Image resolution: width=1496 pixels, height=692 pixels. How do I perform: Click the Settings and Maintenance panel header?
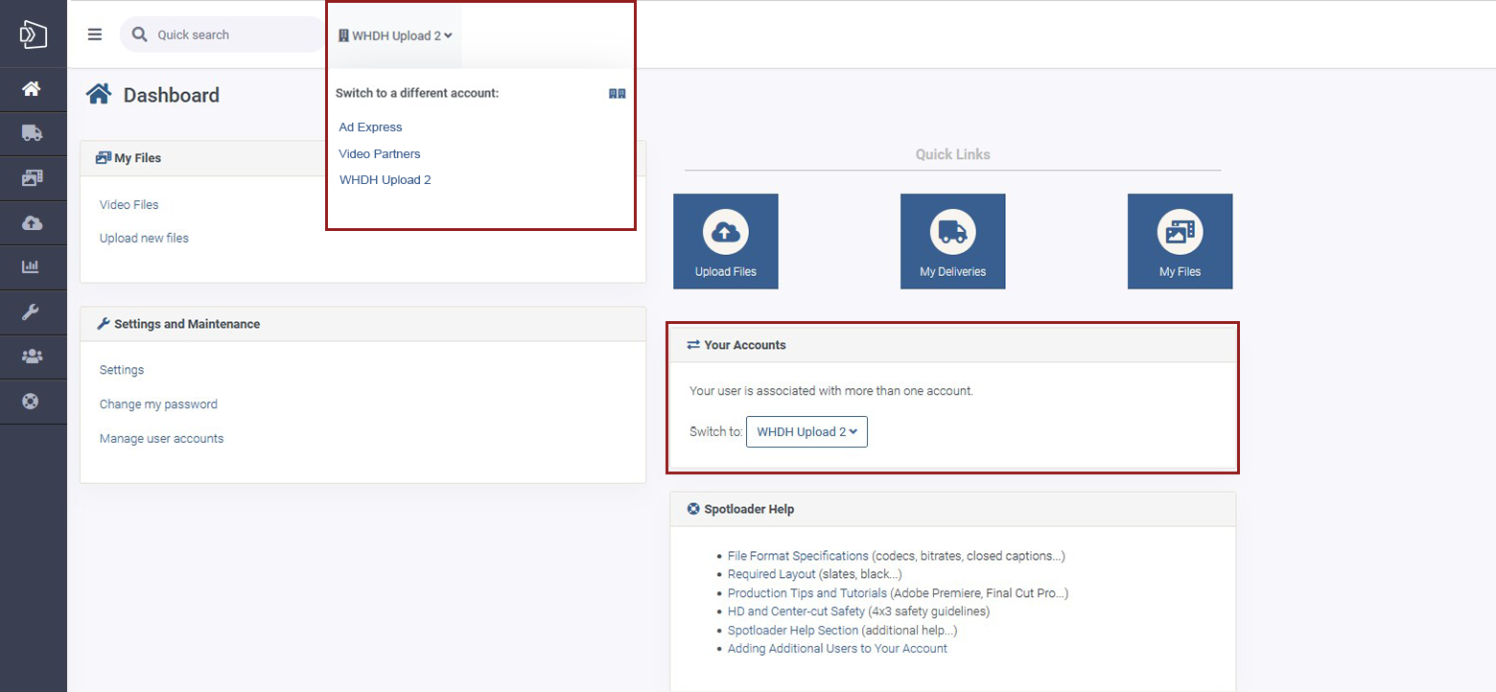point(363,324)
